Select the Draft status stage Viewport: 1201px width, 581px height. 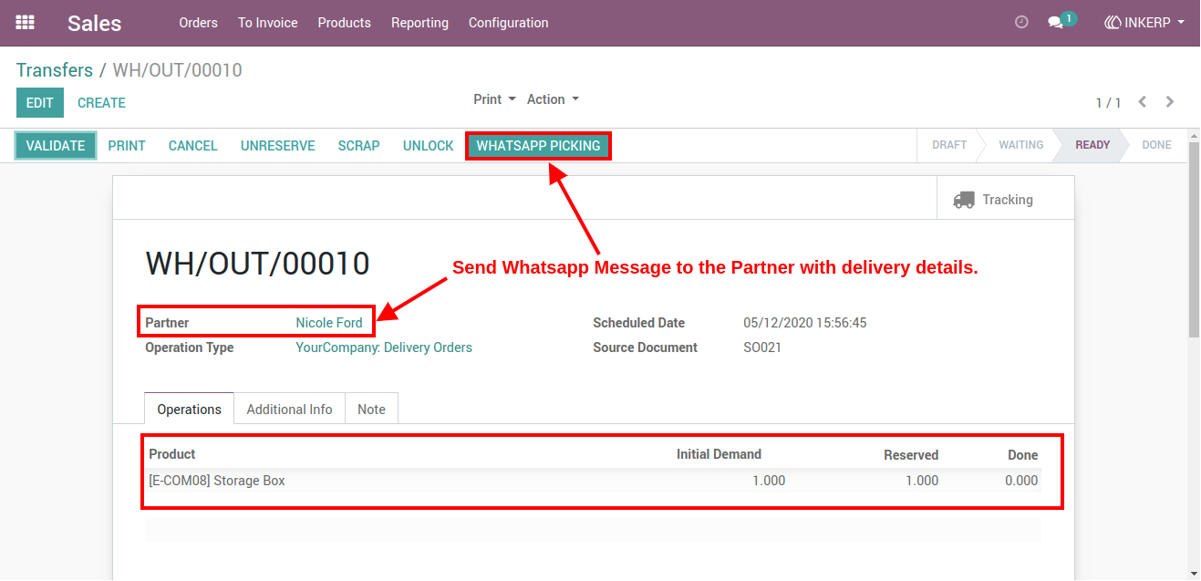[949, 145]
